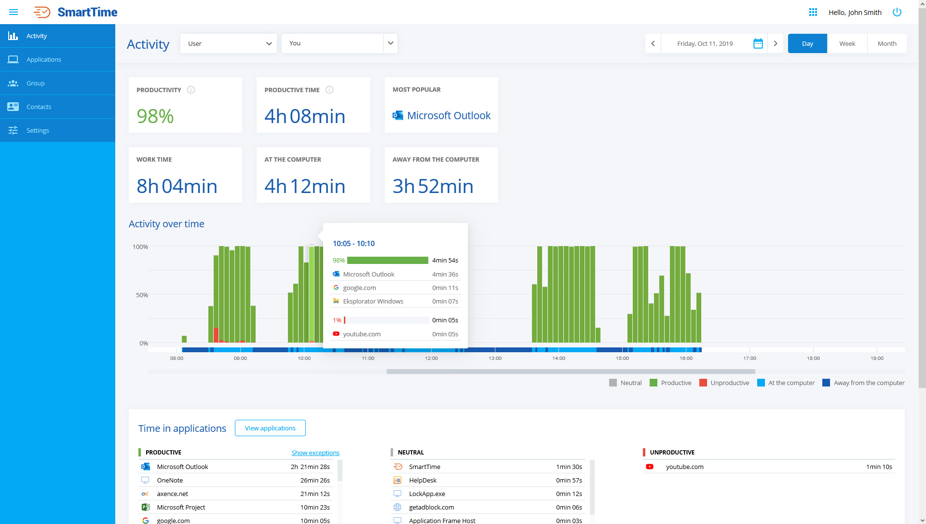This screenshot has height=524, width=926.
Task: Click the Productivity info icon
Action: point(191,90)
